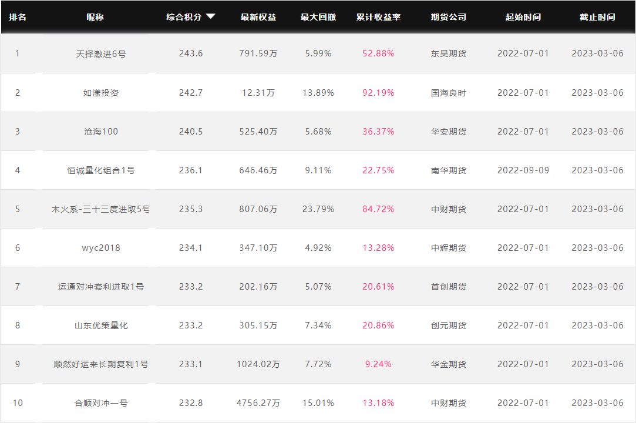Viewport: 636px width, 423px height.
Task: Select the return rate 52.88%
Action: pyautogui.click(x=378, y=53)
